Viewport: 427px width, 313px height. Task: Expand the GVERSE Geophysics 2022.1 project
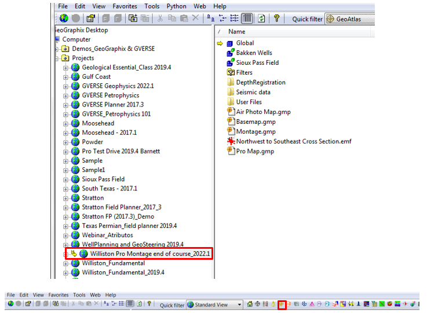(65, 86)
